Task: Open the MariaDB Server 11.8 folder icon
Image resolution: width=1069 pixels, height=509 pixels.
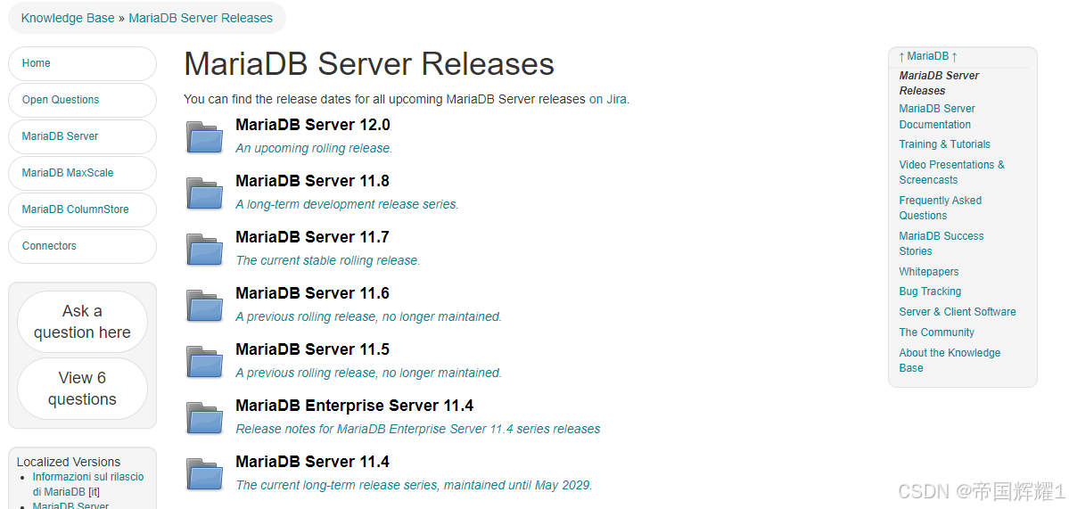Action: 204,193
